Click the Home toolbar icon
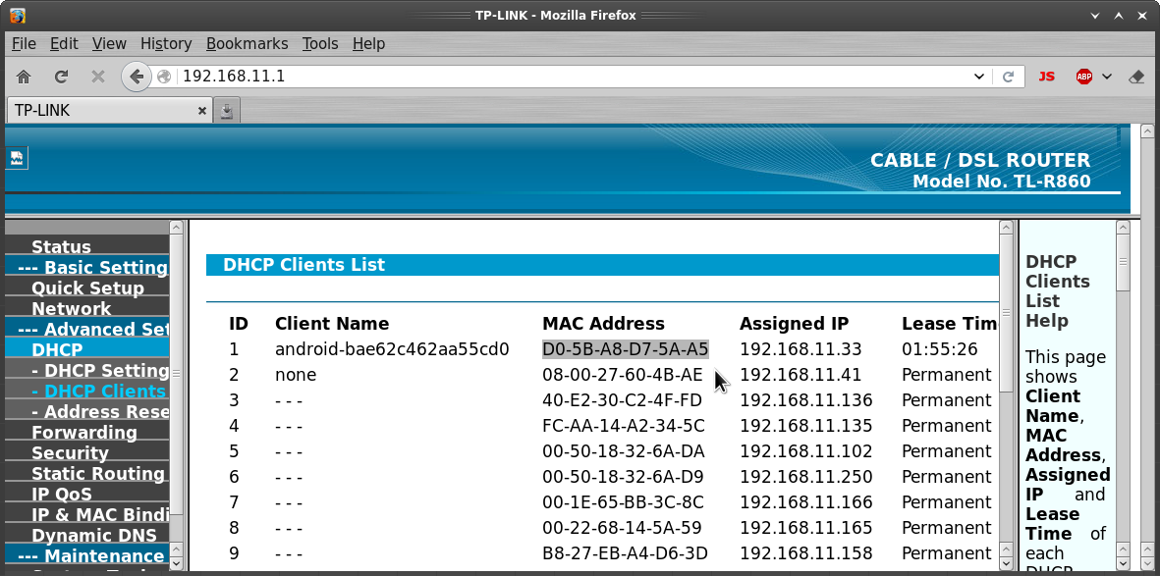 (24, 77)
